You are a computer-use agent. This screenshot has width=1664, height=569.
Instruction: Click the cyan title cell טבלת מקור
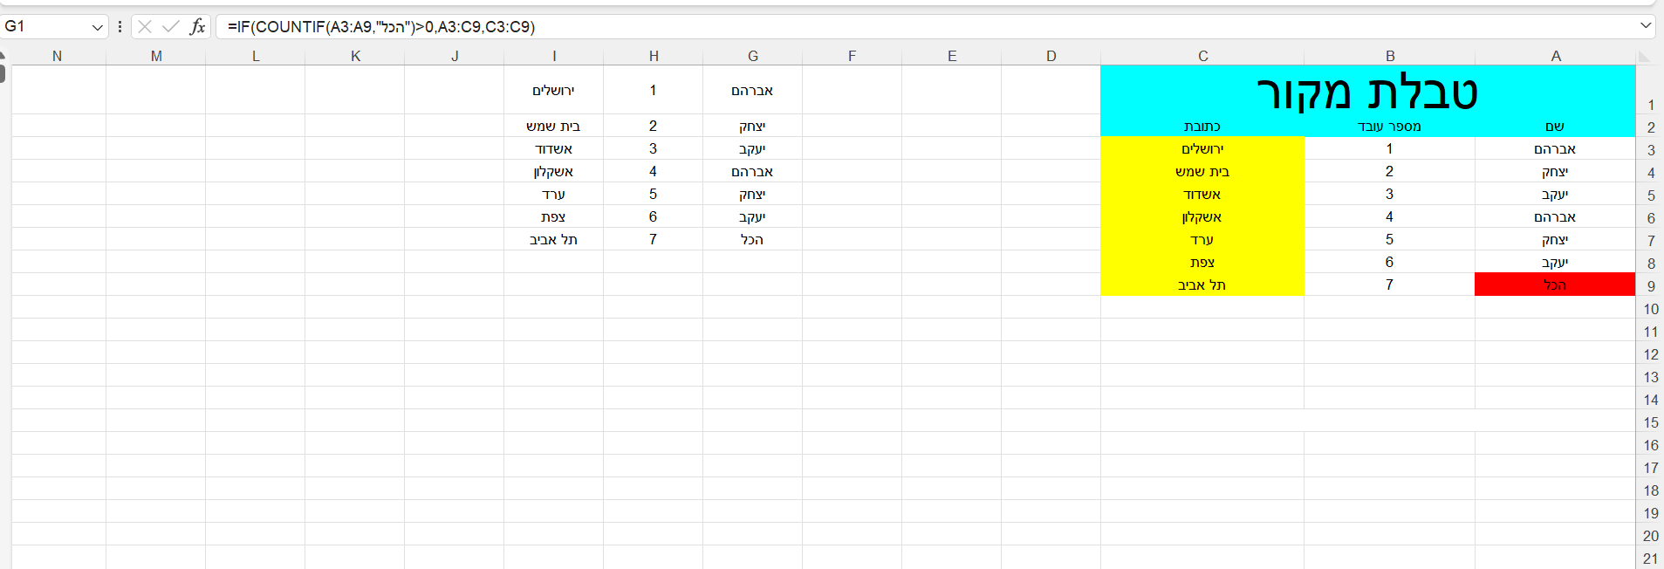click(1367, 92)
